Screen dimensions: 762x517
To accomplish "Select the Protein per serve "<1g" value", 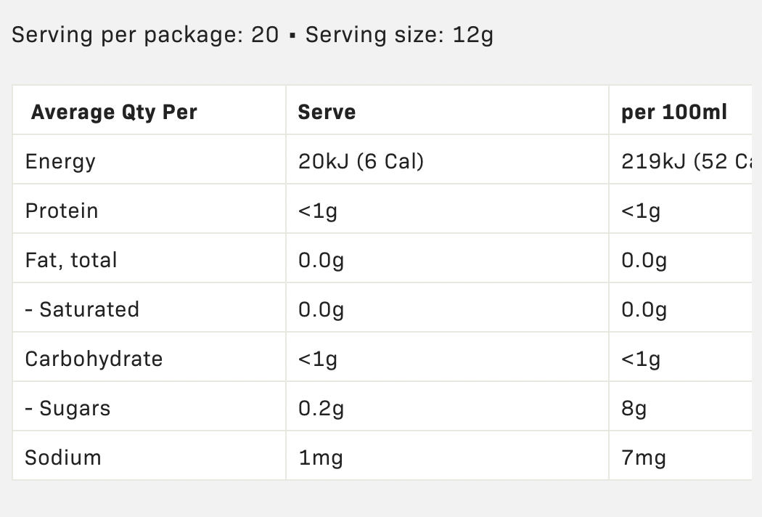I will [x=318, y=211].
